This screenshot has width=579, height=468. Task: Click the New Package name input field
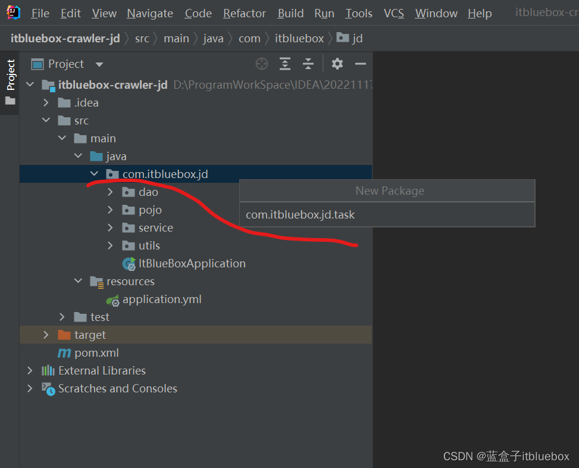[387, 214]
